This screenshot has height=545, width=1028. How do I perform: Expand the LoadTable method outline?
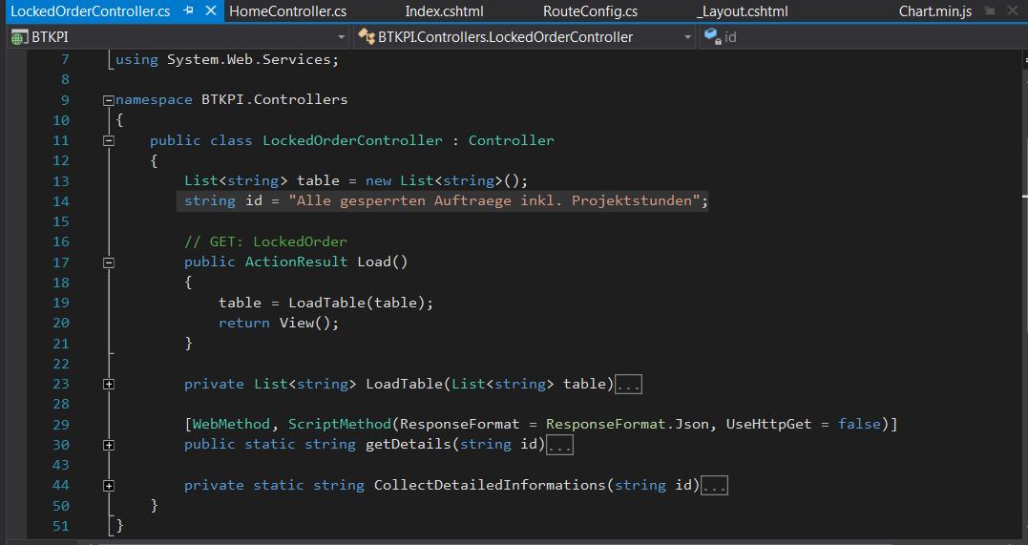point(109,385)
